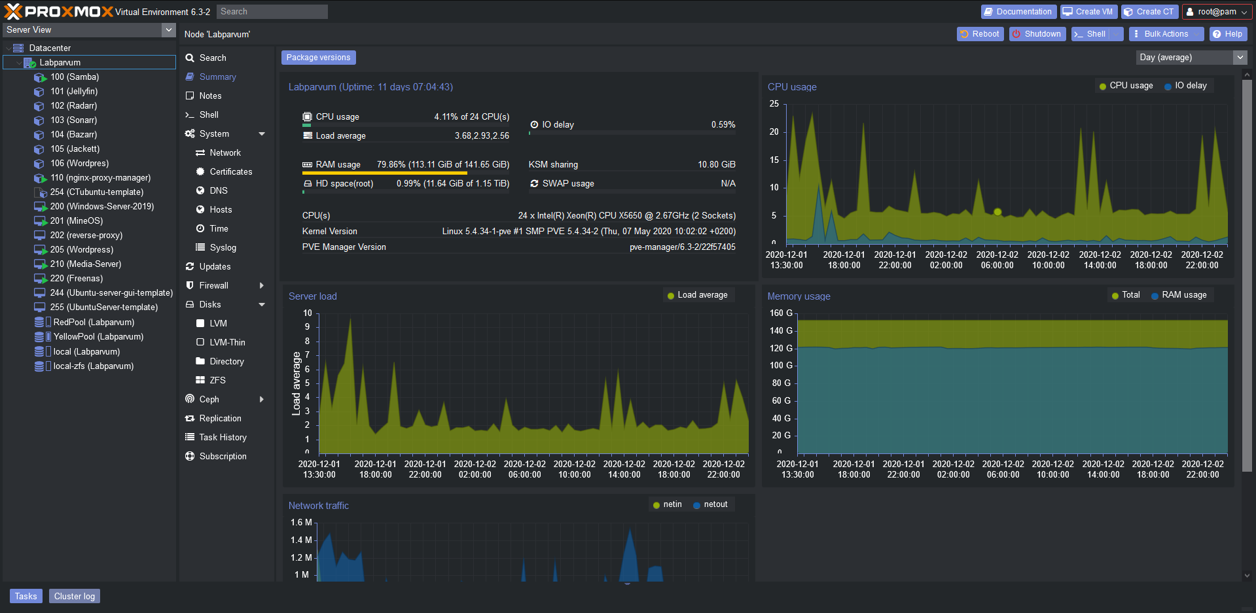Viewport: 1256px width, 613px height.
Task: Toggle Load average series in legend
Action: coord(697,295)
